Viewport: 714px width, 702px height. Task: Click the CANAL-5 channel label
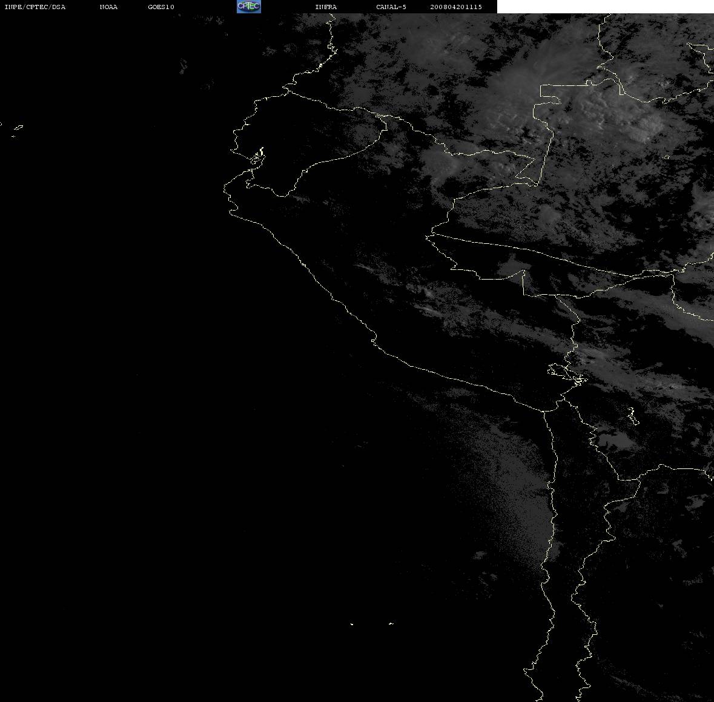(x=391, y=7)
